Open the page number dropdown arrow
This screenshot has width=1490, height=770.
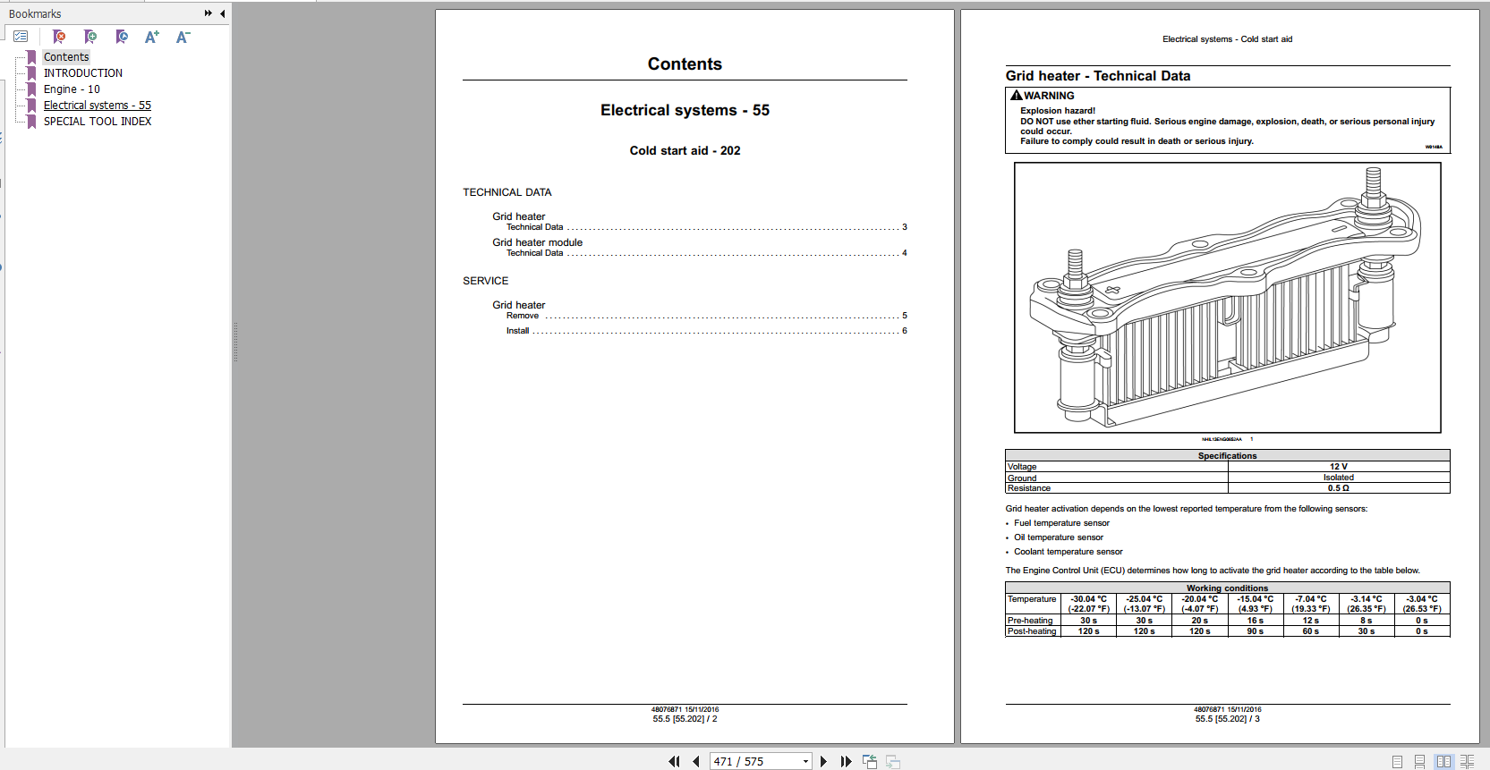(805, 761)
